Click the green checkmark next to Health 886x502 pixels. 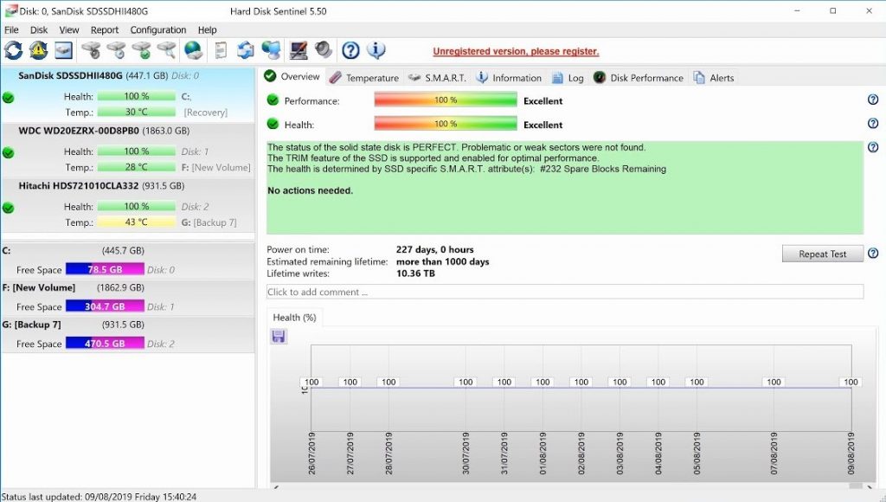pos(275,124)
